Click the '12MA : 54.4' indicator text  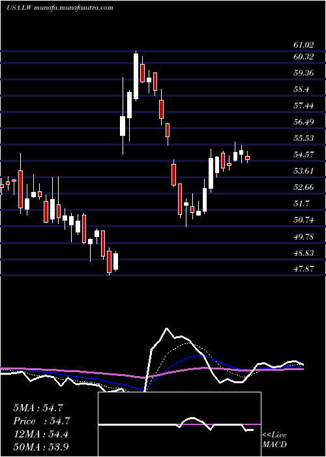pos(41,434)
